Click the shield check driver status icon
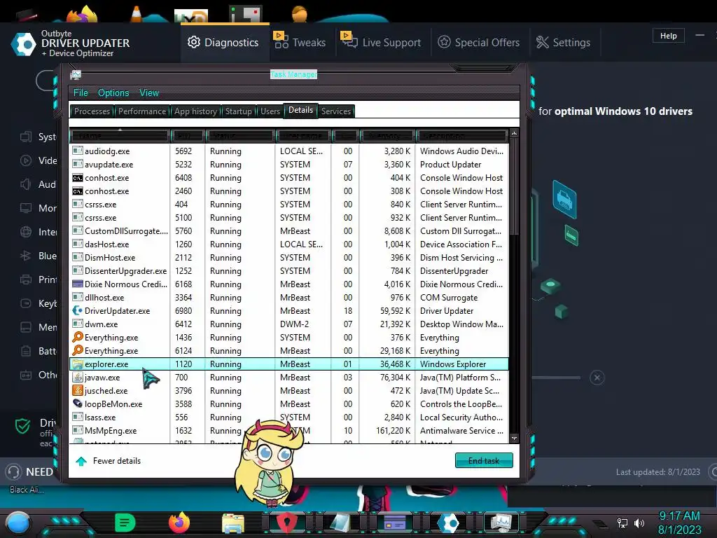Image resolution: width=717 pixels, height=538 pixels. tap(22, 427)
